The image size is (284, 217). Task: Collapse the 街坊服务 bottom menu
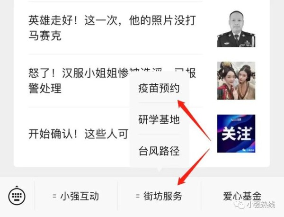point(159,196)
